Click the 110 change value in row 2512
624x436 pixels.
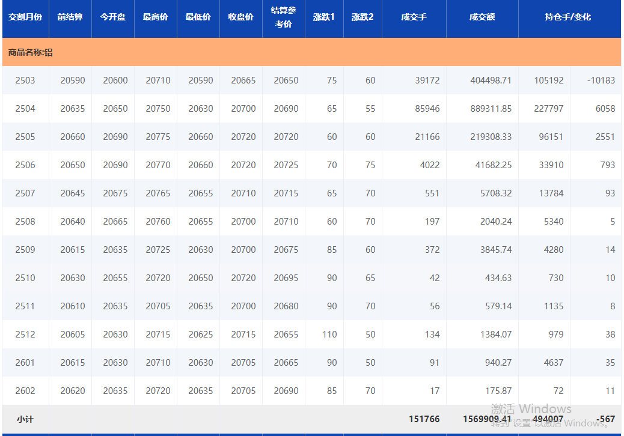click(x=329, y=335)
